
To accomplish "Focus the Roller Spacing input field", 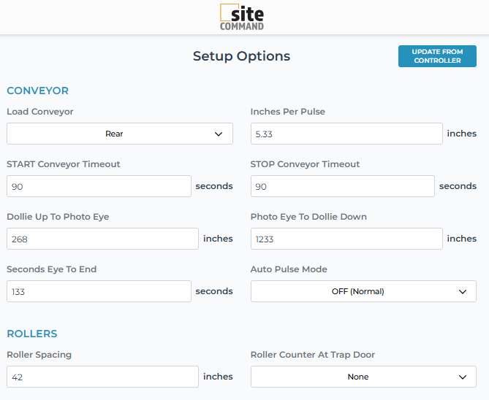I will [102, 377].
